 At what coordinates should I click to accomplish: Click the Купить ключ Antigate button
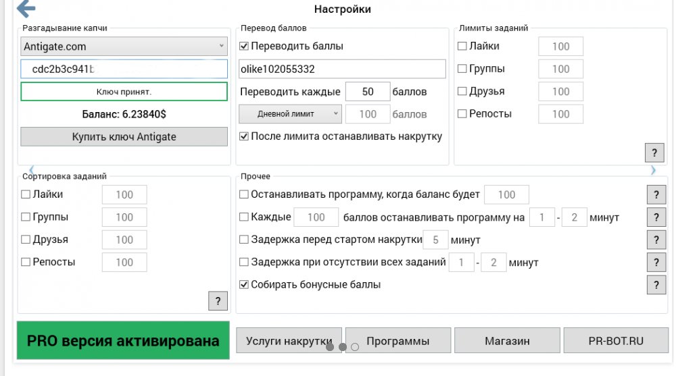click(124, 136)
